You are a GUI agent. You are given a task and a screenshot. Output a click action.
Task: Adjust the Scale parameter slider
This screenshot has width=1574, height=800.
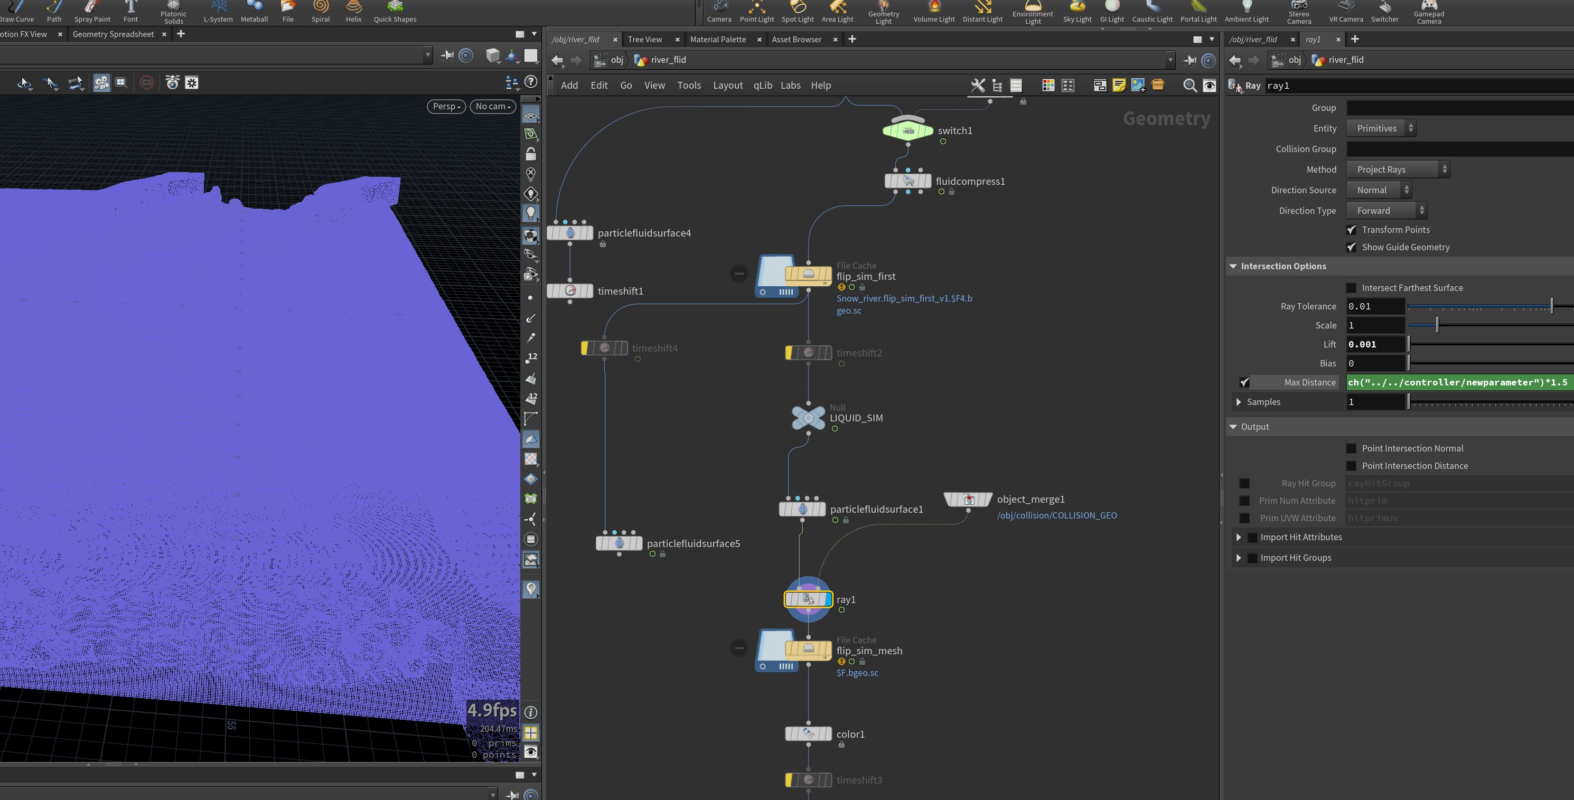(x=1437, y=325)
